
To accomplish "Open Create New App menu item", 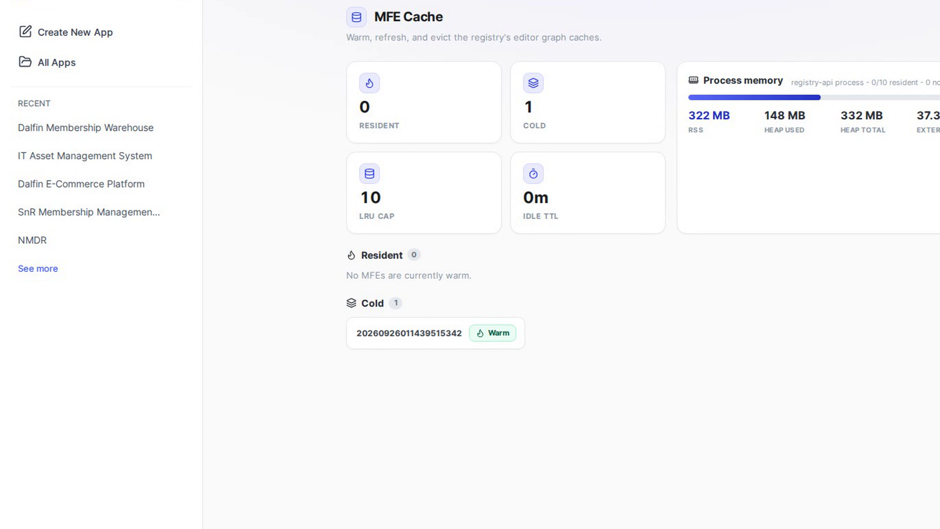I will pyautogui.click(x=66, y=32).
